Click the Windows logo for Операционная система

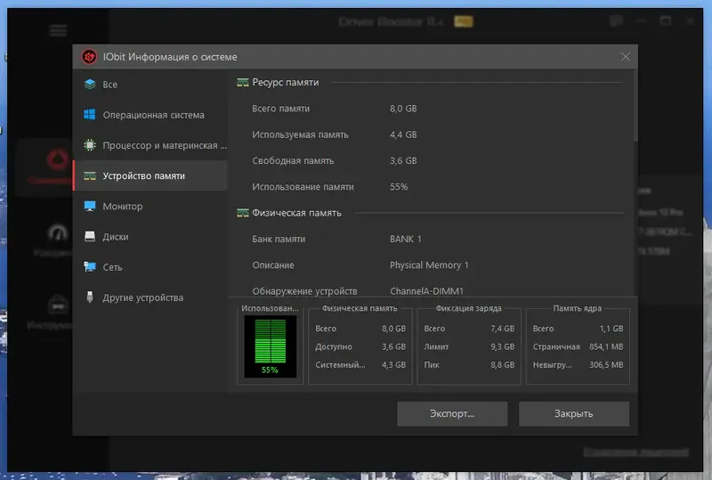90,115
